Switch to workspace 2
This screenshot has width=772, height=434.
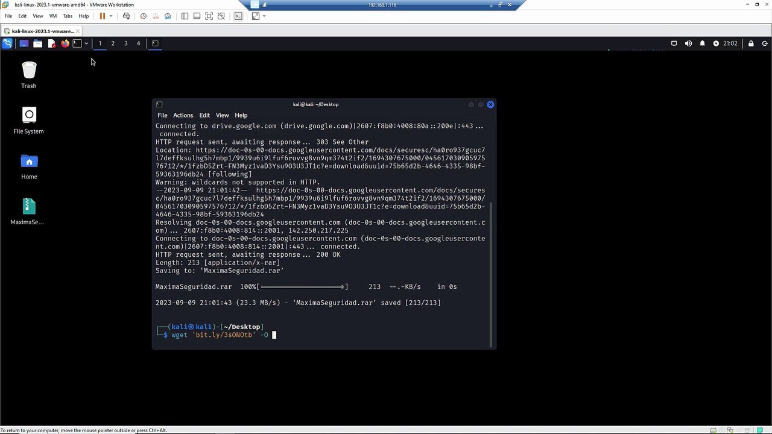point(113,43)
